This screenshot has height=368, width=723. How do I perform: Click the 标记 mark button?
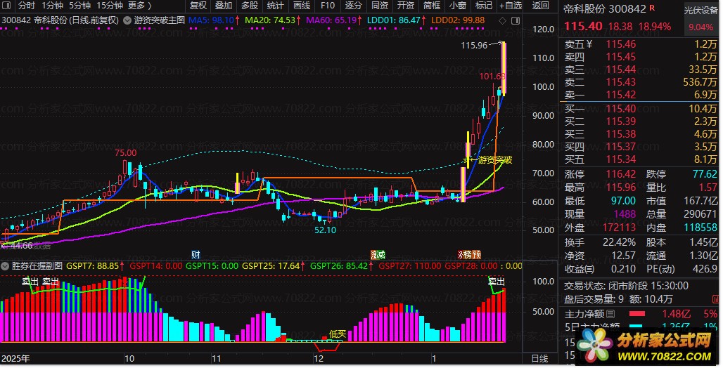point(484,6)
